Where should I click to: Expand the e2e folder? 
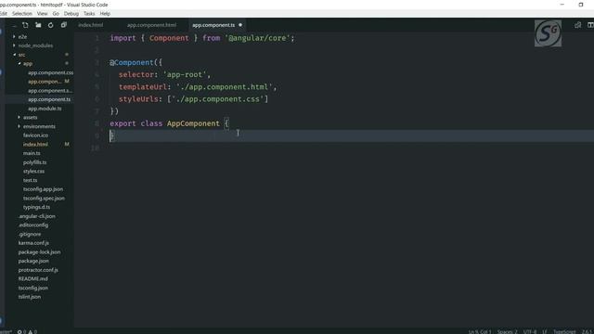point(22,37)
